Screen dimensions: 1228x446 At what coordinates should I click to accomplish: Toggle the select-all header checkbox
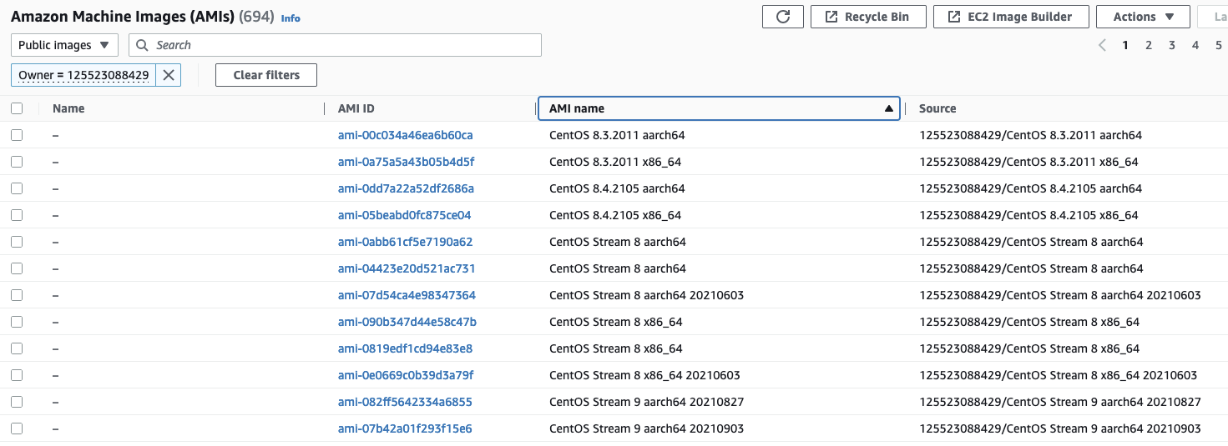point(17,108)
